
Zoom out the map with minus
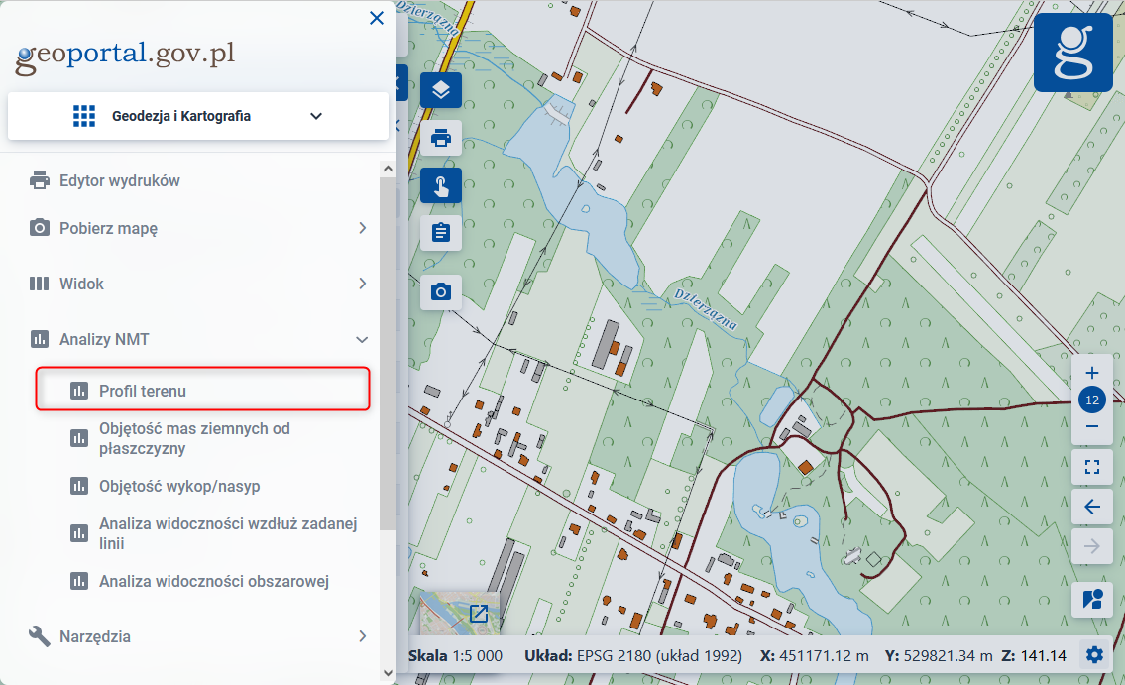click(1092, 426)
